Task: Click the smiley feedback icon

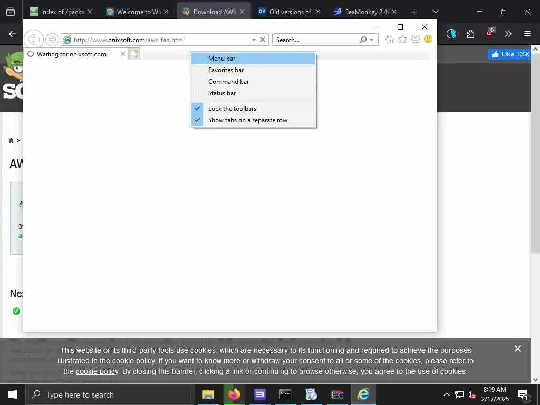Action: point(428,39)
